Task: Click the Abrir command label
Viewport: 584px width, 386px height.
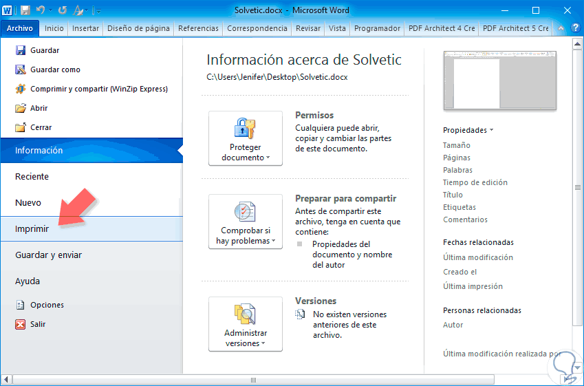Action: pos(39,108)
